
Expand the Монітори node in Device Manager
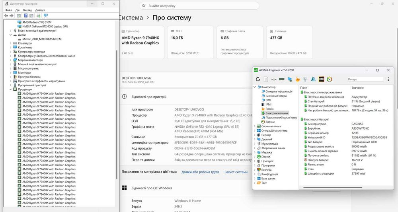point(10,73)
